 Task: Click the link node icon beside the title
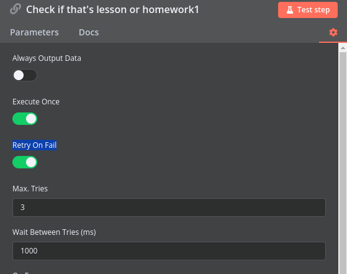[x=16, y=9]
